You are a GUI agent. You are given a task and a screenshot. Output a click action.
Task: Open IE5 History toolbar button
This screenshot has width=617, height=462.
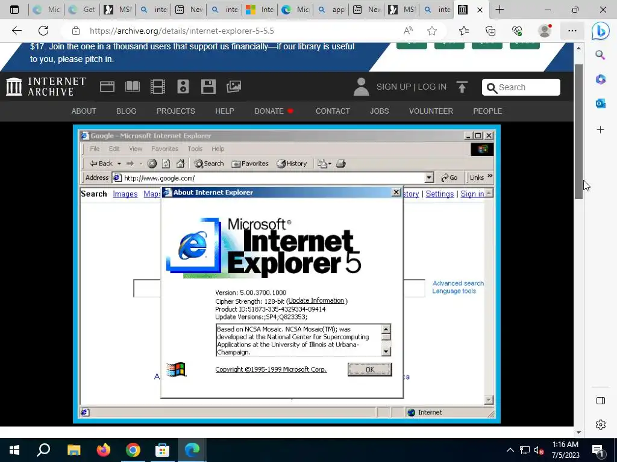coord(292,164)
